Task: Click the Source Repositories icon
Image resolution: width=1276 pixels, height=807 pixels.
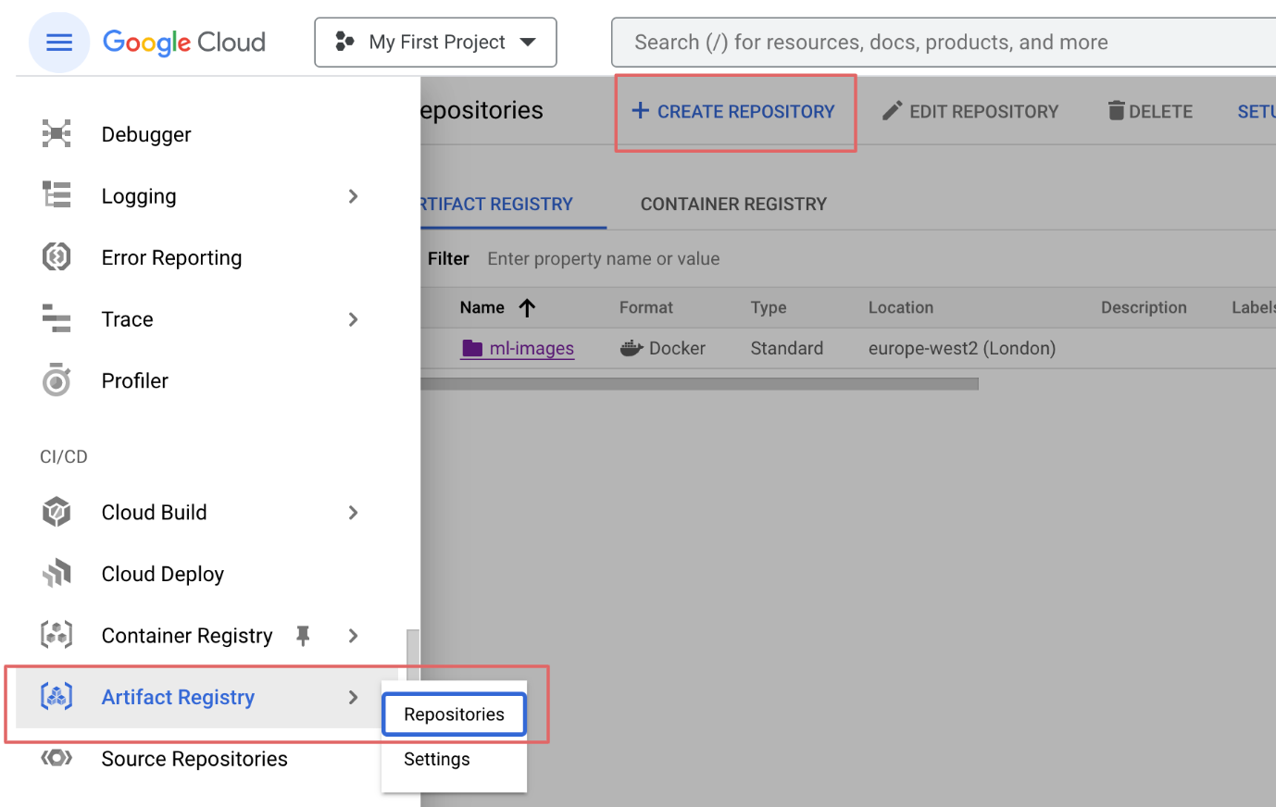Action: tap(56, 759)
